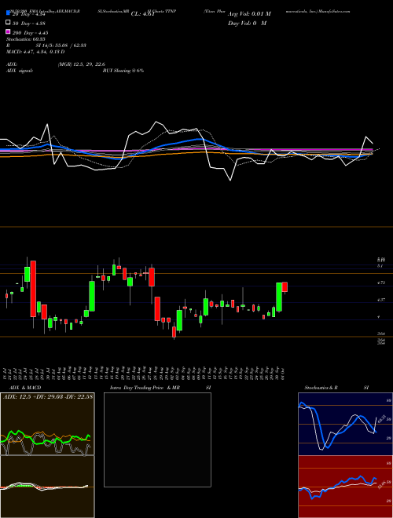Click the large green candle before the last candle
Image resolution: width=393 pixels, height=518 pixels.
click(x=279, y=297)
